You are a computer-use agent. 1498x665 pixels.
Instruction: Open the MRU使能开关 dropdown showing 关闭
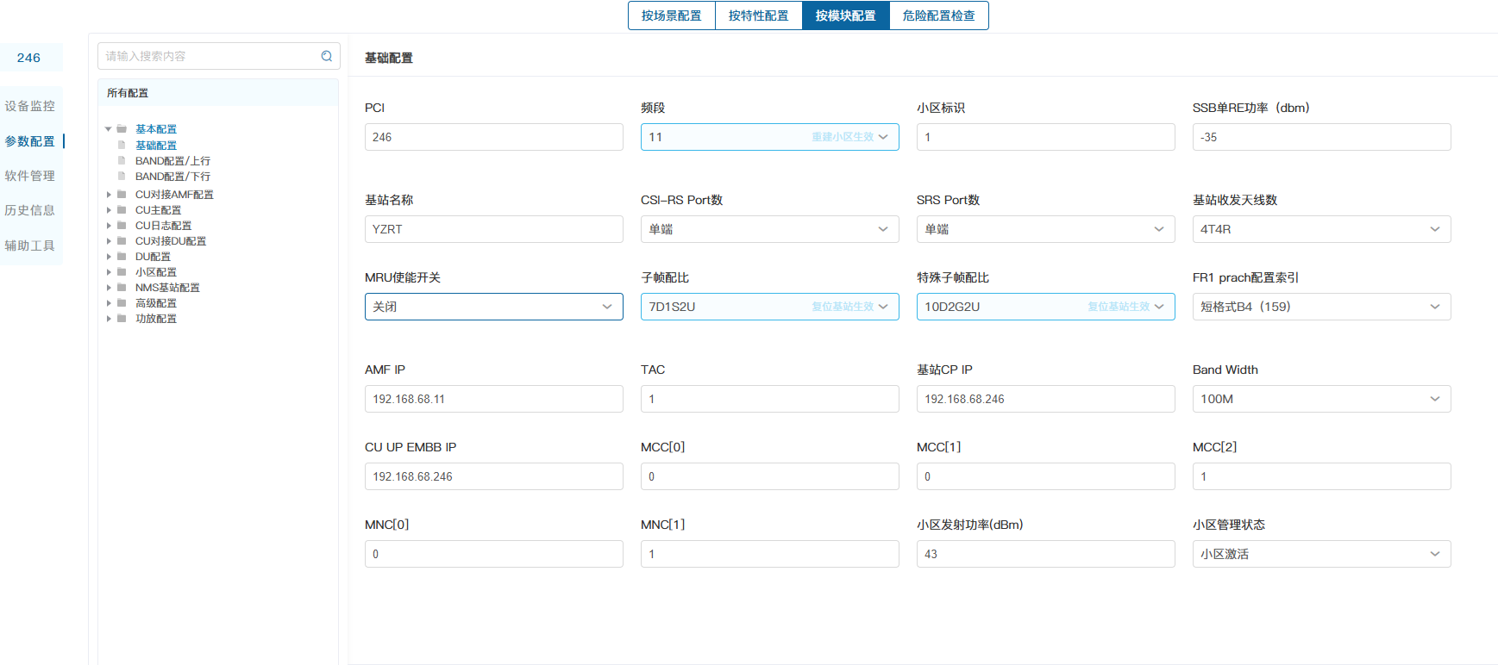point(493,307)
